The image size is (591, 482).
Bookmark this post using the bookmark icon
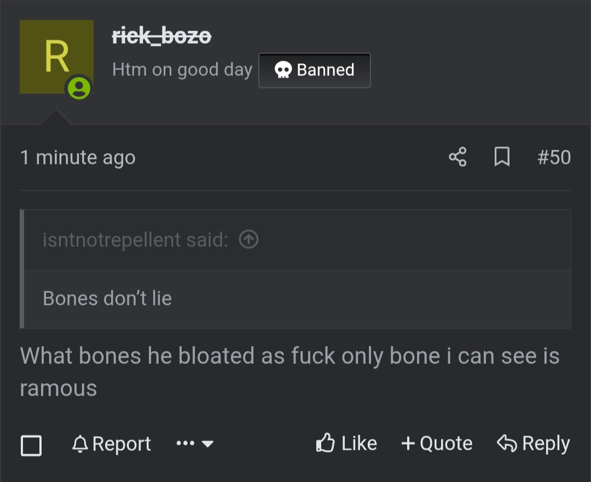(501, 157)
